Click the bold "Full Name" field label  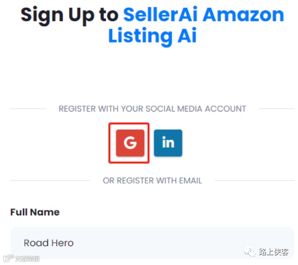35,212
